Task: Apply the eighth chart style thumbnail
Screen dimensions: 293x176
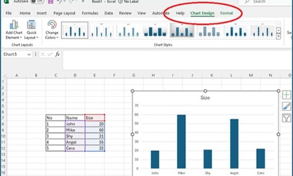Action: click(x=262, y=30)
